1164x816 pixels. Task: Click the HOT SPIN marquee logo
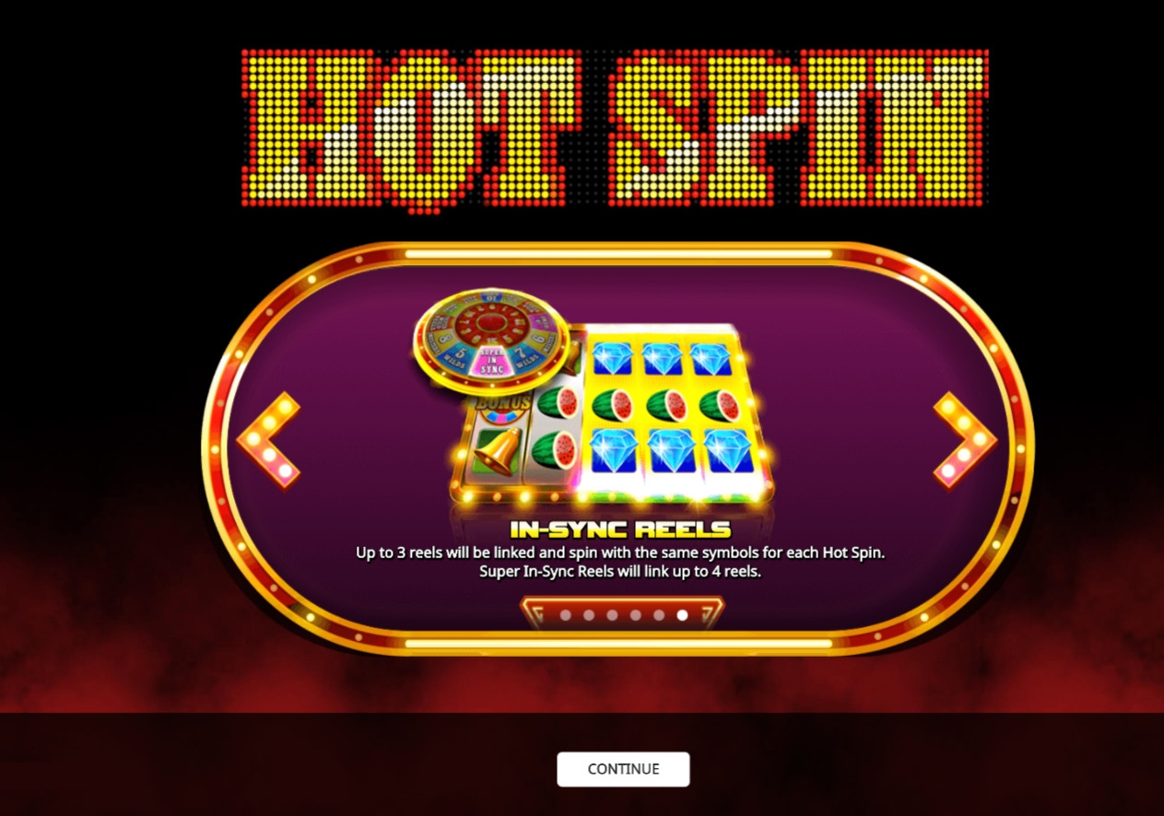point(615,128)
